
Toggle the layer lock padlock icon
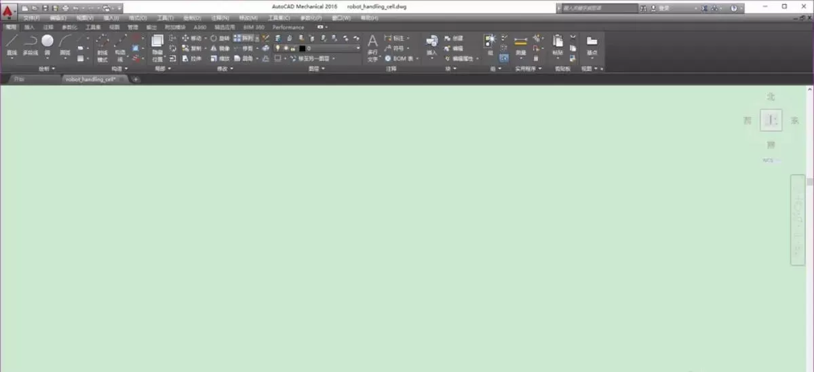292,48
